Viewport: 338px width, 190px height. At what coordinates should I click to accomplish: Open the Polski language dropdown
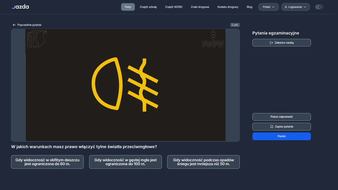[268, 7]
